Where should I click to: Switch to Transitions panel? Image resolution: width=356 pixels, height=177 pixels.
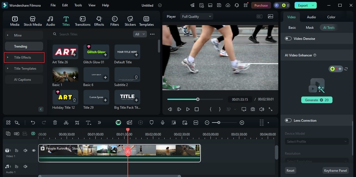82,21
